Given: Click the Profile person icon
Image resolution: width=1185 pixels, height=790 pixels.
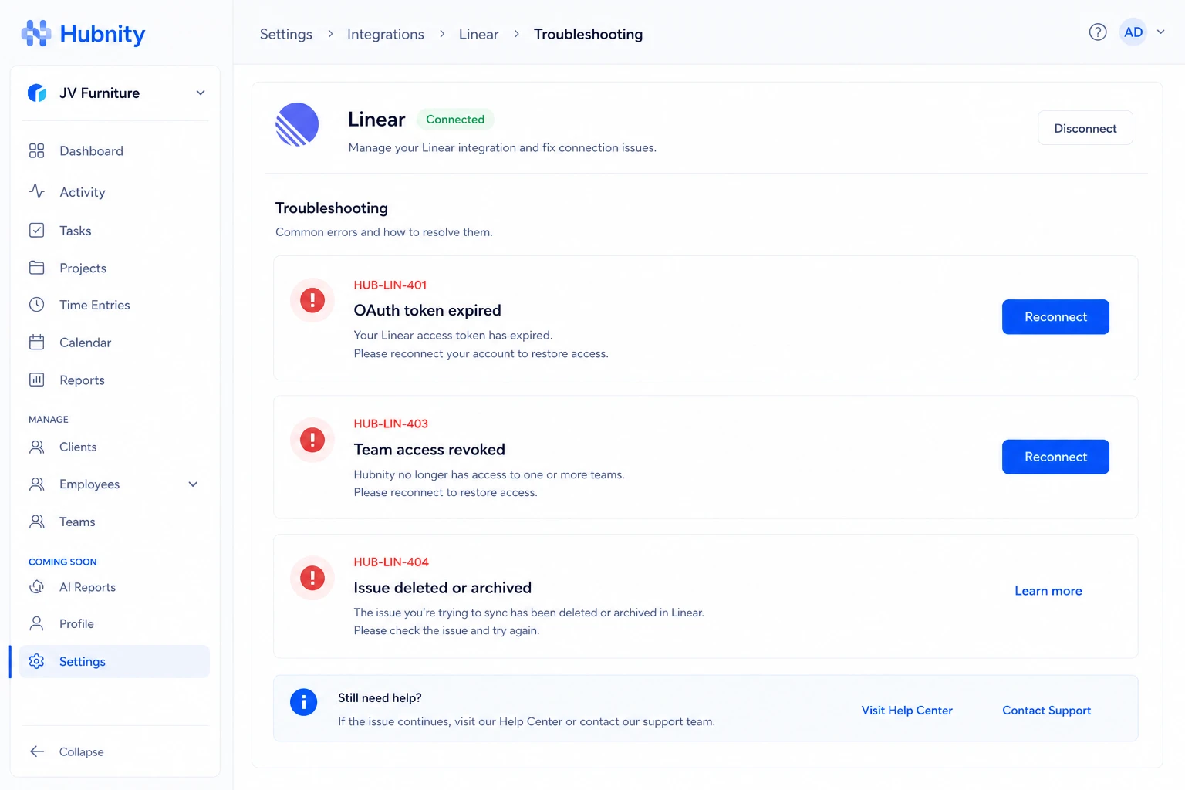Looking at the screenshot, I should click(x=36, y=623).
